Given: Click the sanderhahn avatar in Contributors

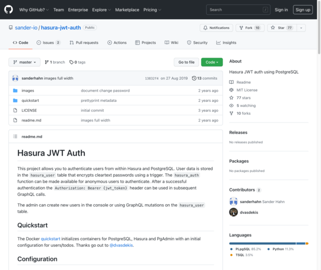Looking at the screenshot, I should tap(233, 201).
